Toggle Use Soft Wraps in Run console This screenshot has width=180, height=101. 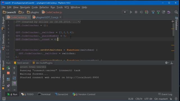tap(14, 78)
